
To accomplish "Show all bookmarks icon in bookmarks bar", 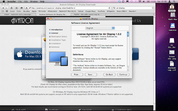I will coord(3,11).
